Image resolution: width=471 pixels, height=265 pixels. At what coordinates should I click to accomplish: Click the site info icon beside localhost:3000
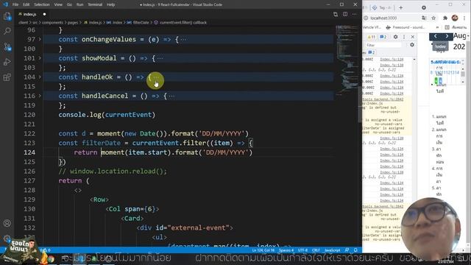366,18
